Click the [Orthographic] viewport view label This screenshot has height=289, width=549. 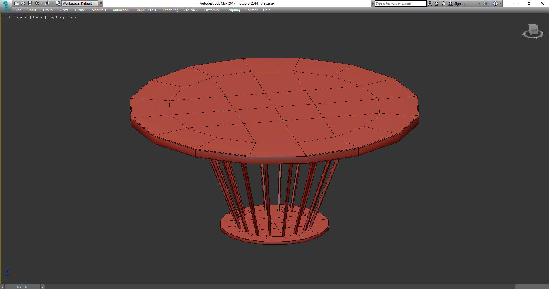[18, 17]
